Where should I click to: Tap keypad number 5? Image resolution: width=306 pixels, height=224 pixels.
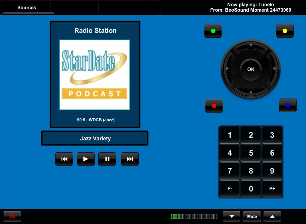click(x=251, y=153)
